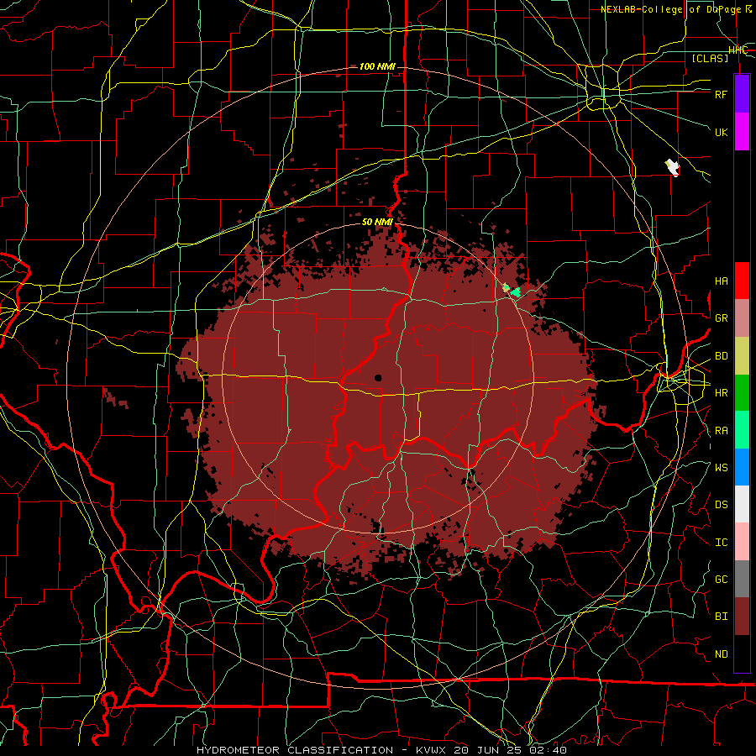Click the 'WS' legend label
756x756 pixels.
click(x=721, y=467)
